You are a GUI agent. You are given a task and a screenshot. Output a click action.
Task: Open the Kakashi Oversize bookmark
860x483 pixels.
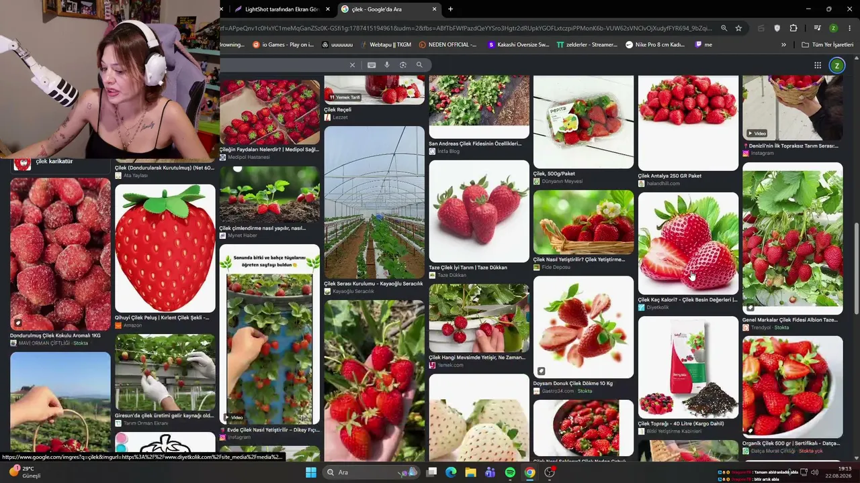[x=518, y=45]
